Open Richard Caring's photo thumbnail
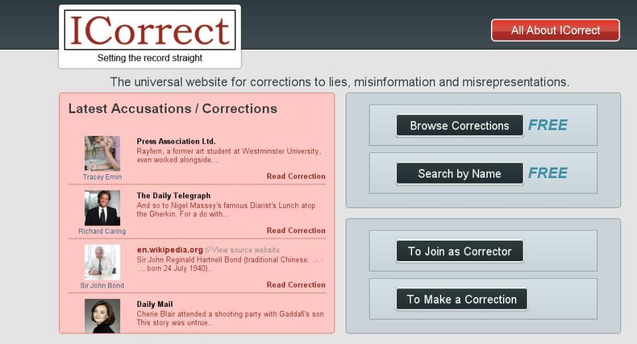The width and height of the screenshot is (637, 344). 102,207
